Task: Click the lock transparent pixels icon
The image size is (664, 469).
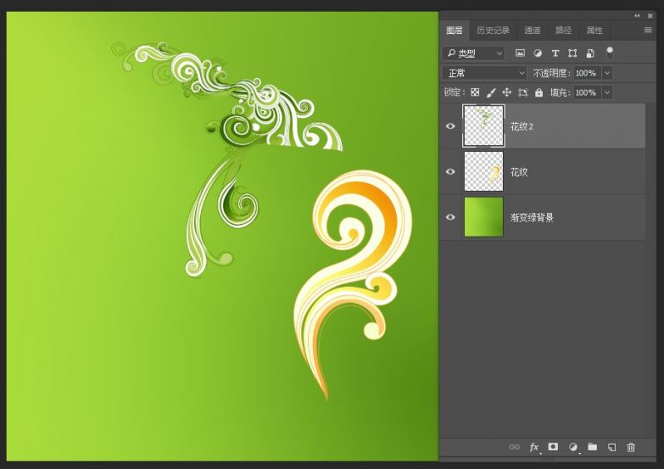Action: (475, 93)
